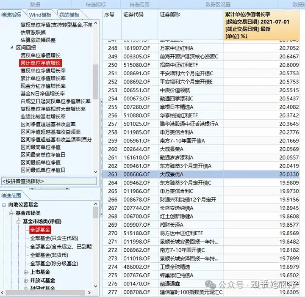The height and width of the screenshot is (297, 305).
Task: Select the 累计单位净值增长 indicator
Action: click(41, 63)
